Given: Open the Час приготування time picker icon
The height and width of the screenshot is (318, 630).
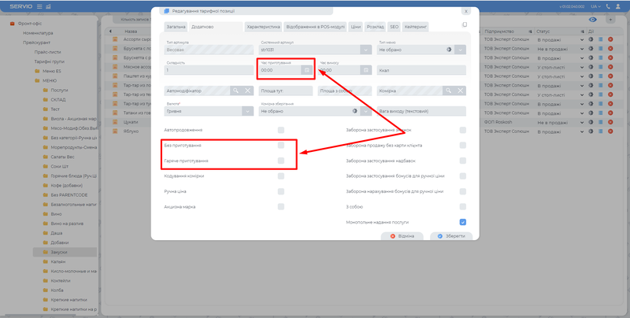Looking at the screenshot, I should [306, 70].
